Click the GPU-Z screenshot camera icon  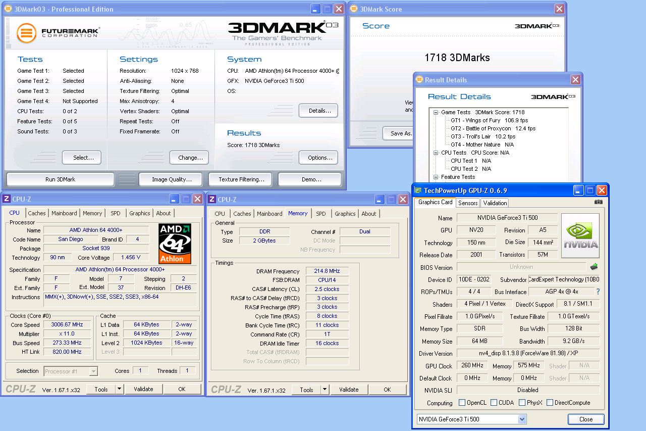pos(598,202)
